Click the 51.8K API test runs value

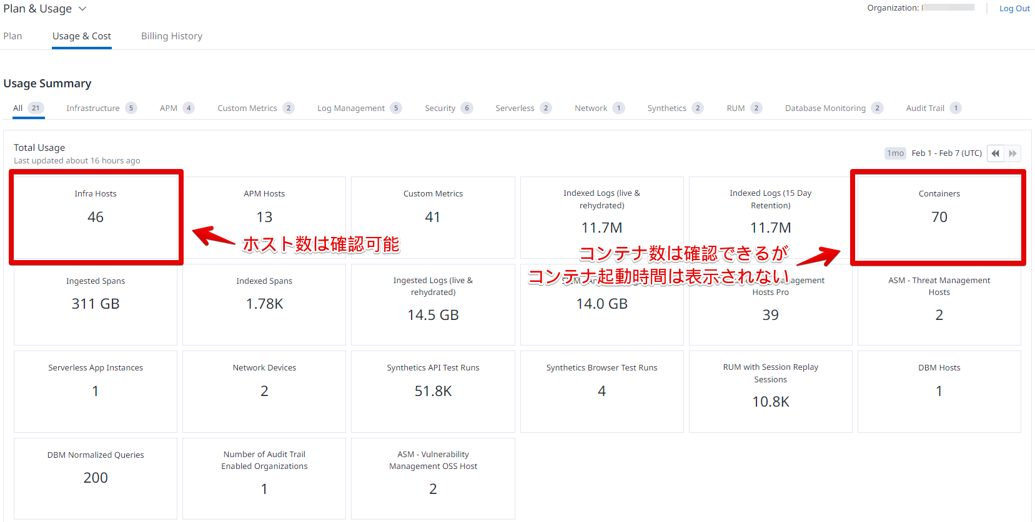point(433,391)
